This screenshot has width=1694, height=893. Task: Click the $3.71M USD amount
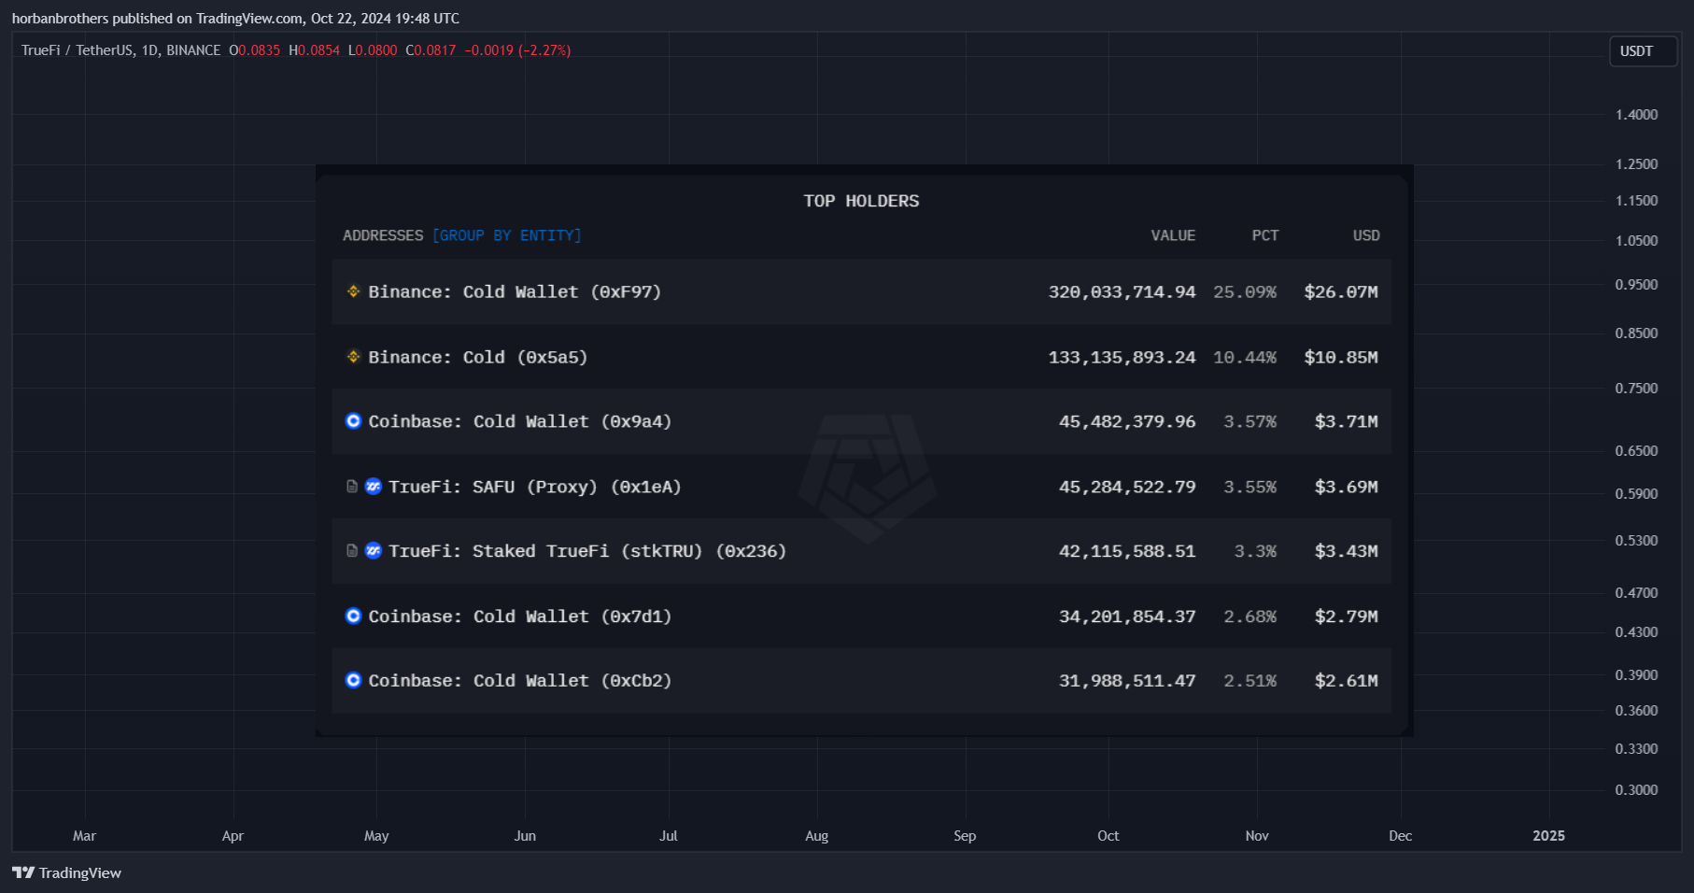tap(1347, 422)
